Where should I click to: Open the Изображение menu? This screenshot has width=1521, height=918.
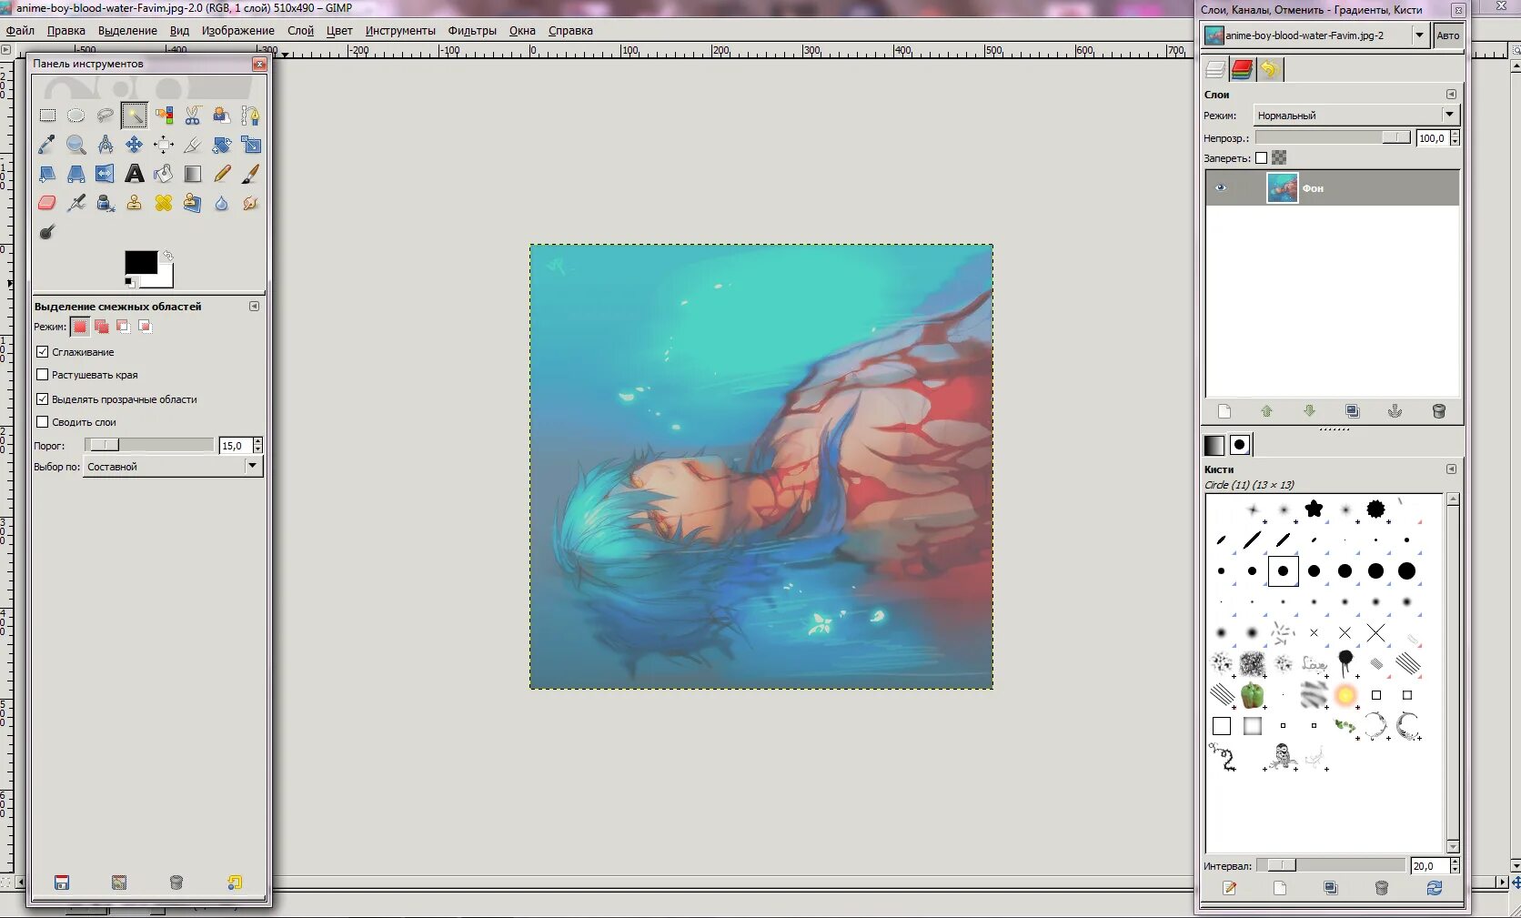(238, 30)
